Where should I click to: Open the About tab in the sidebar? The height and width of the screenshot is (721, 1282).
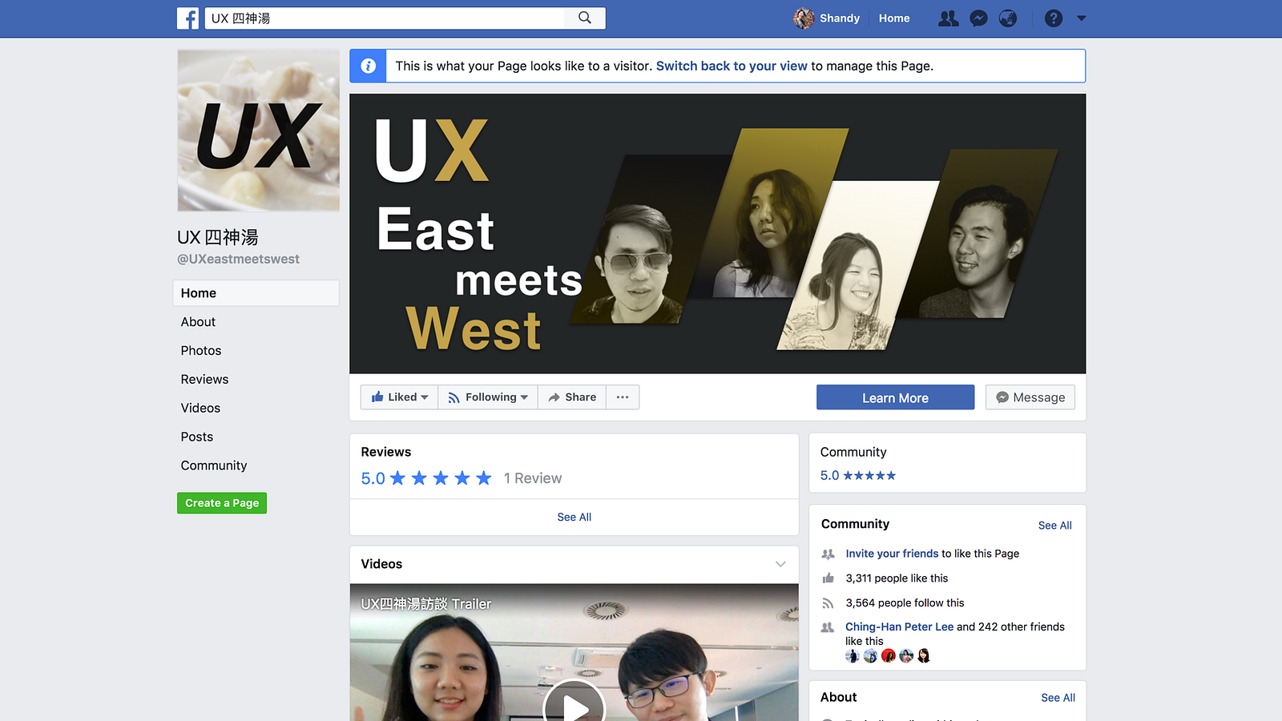198,322
